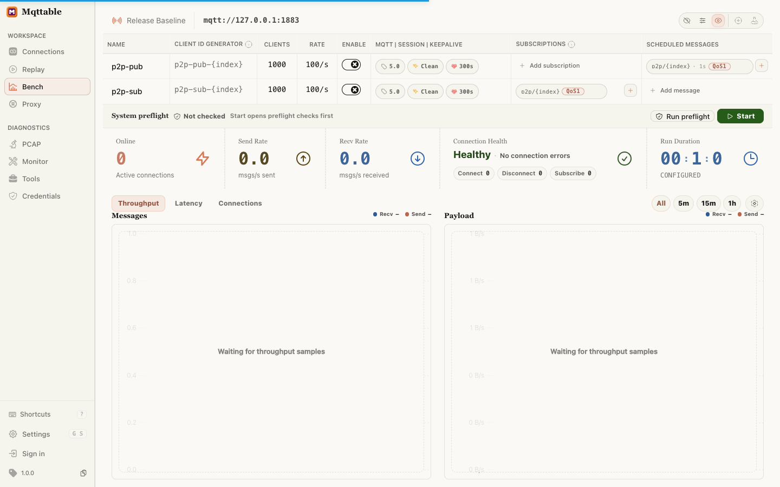This screenshot has height=487, width=780.
Task: Toggle the highlighted eye view icon
Action: point(718,21)
